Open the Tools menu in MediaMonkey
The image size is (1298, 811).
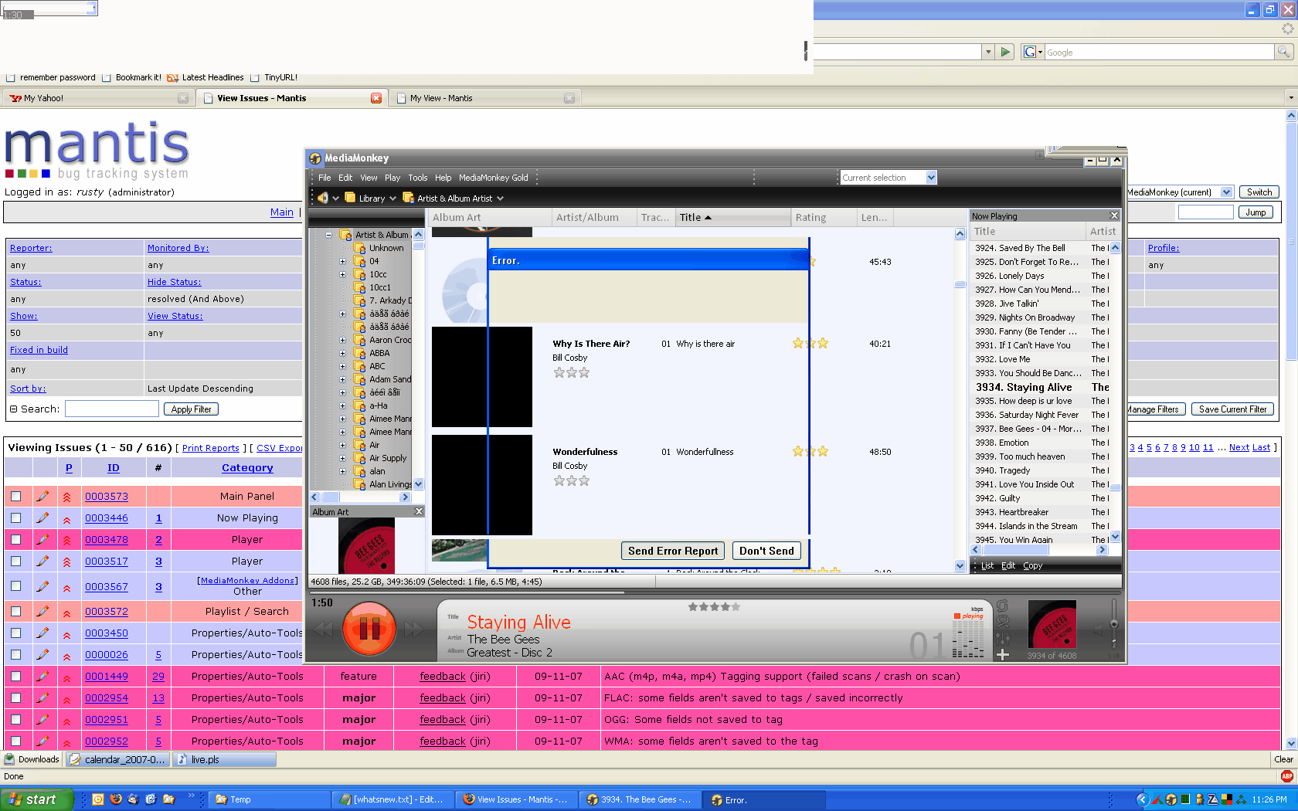tap(417, 178)
